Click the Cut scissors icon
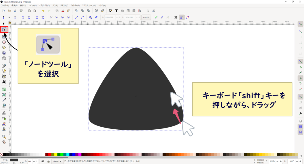Screen dimensions: 304x164 click(x=63, y=11)
